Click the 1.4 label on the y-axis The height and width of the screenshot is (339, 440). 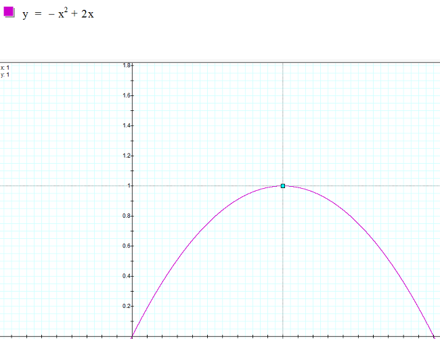[x=127, y=125]
